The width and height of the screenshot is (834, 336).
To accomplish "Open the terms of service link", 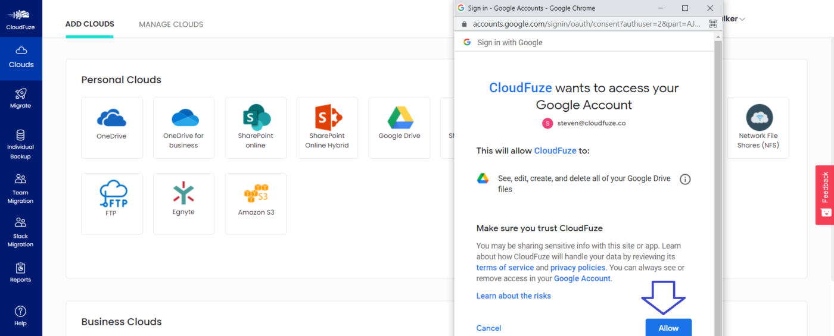I will click(505, 268).
